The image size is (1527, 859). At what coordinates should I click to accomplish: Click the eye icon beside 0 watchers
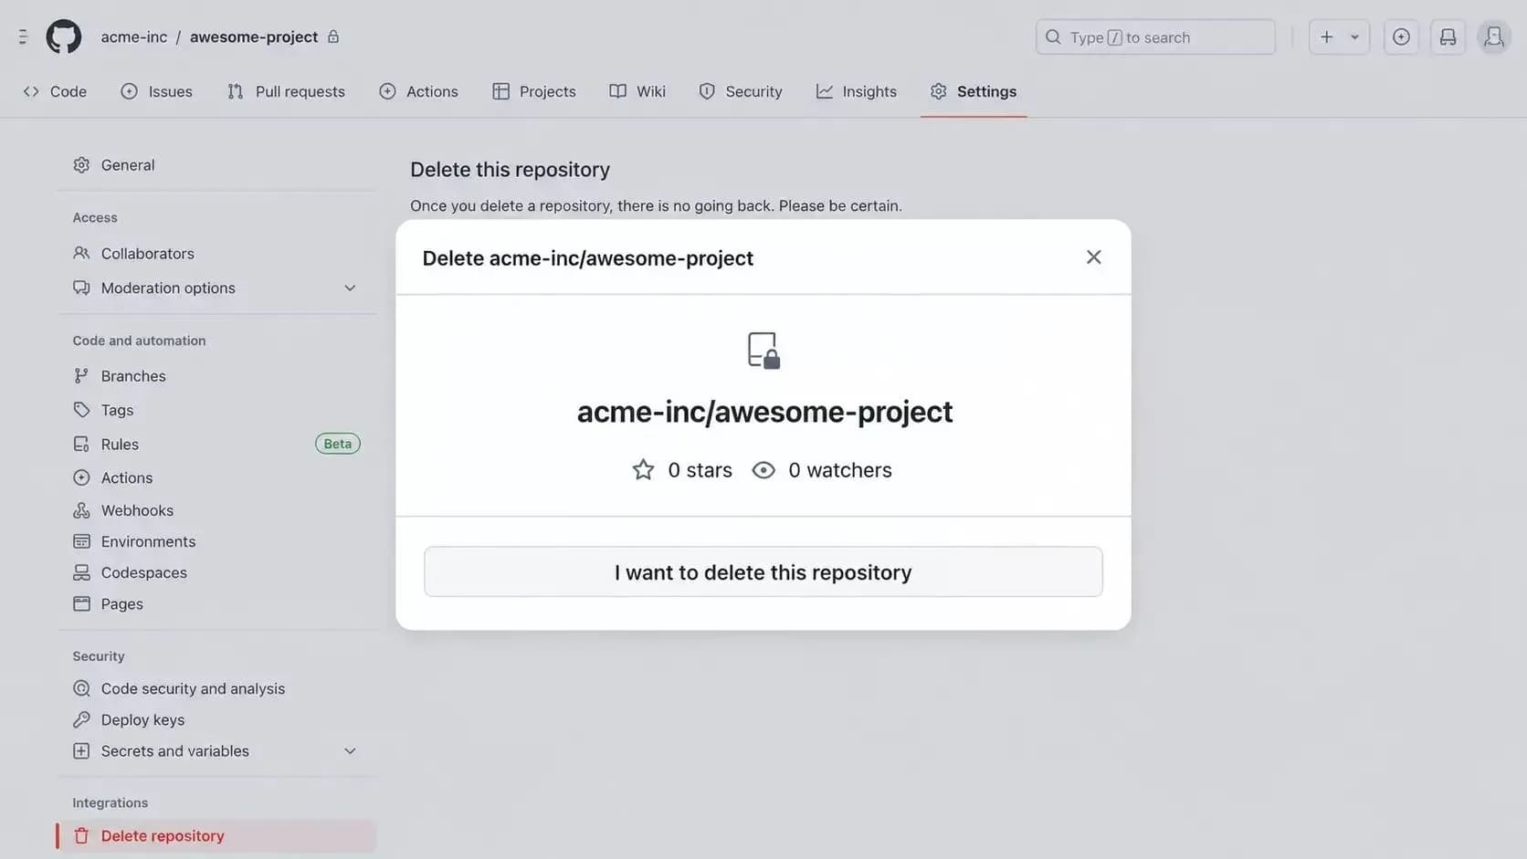coord(763,470)
